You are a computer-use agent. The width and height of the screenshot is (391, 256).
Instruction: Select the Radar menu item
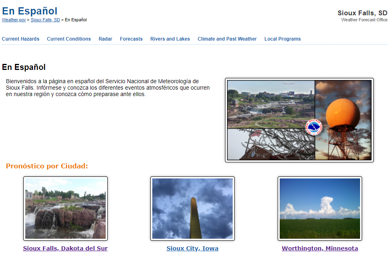pyautogui.click(x=105, y=39)
